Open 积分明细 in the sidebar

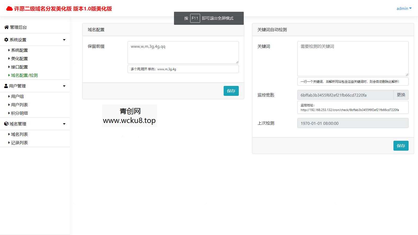pos(19,113)
